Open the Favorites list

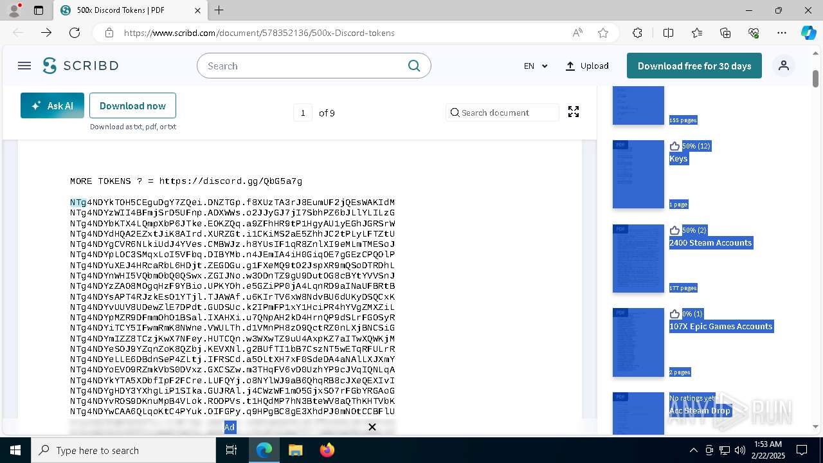[x=697, y=33]
